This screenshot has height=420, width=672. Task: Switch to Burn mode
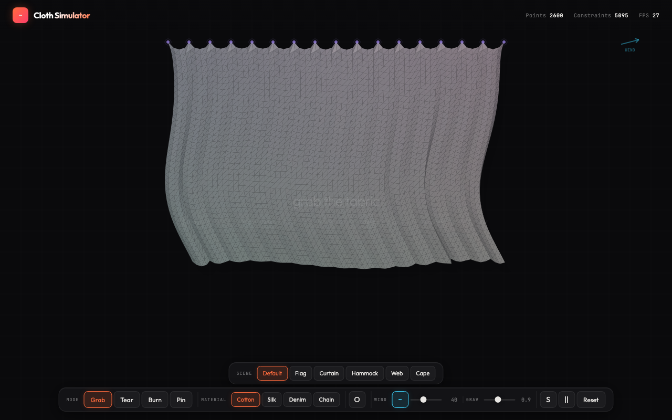tap(155, 400)
